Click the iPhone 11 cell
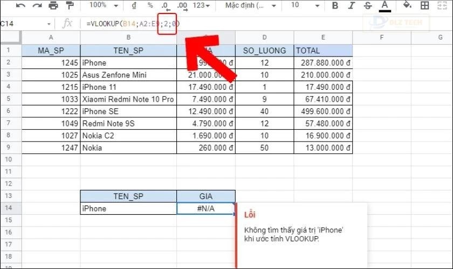The image size is (453, 269). 128,87
